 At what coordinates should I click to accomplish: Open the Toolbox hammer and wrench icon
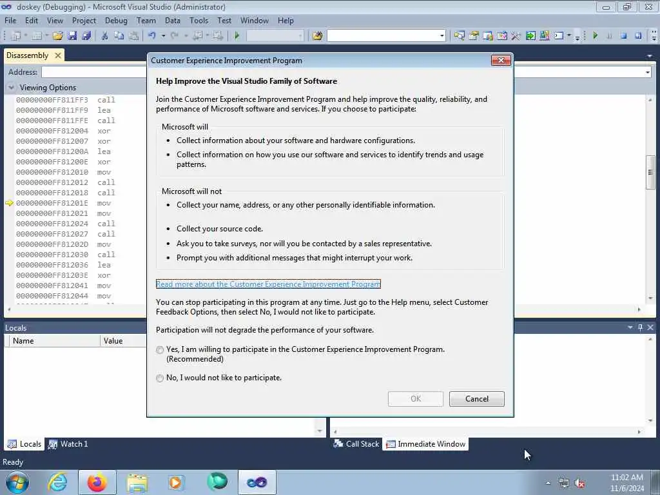click(x=516, y=36)
